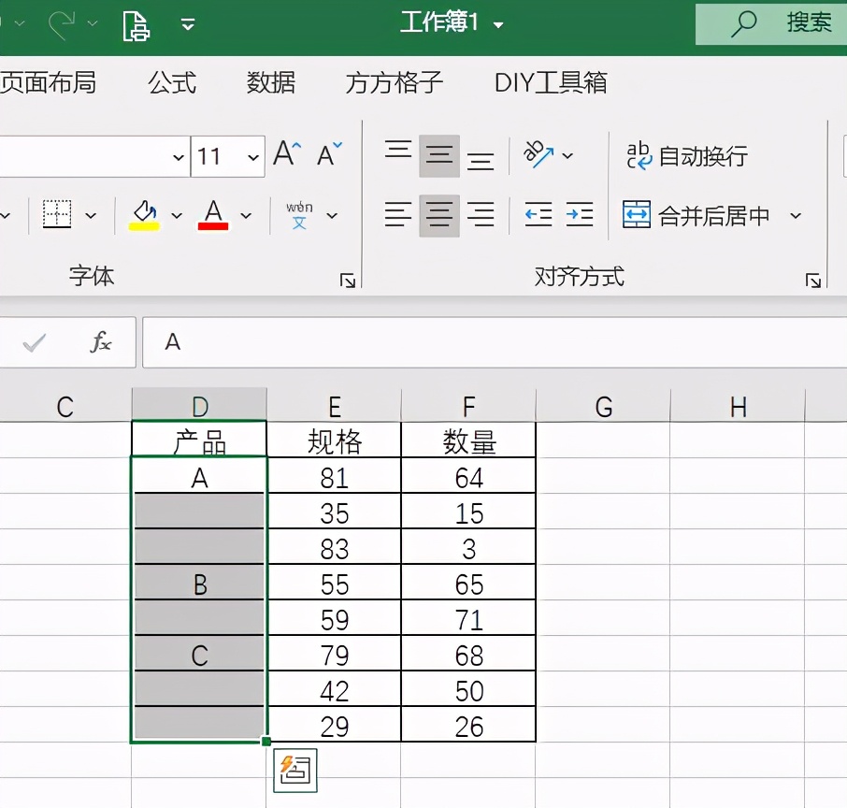847x808 pixels.
Task: Click the print preview icon in quick access toolbar
Action: [135, 25]
